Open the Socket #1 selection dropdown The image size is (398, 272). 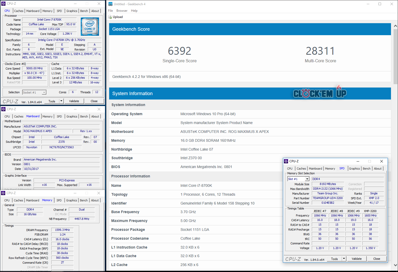[x=44, y=92]
